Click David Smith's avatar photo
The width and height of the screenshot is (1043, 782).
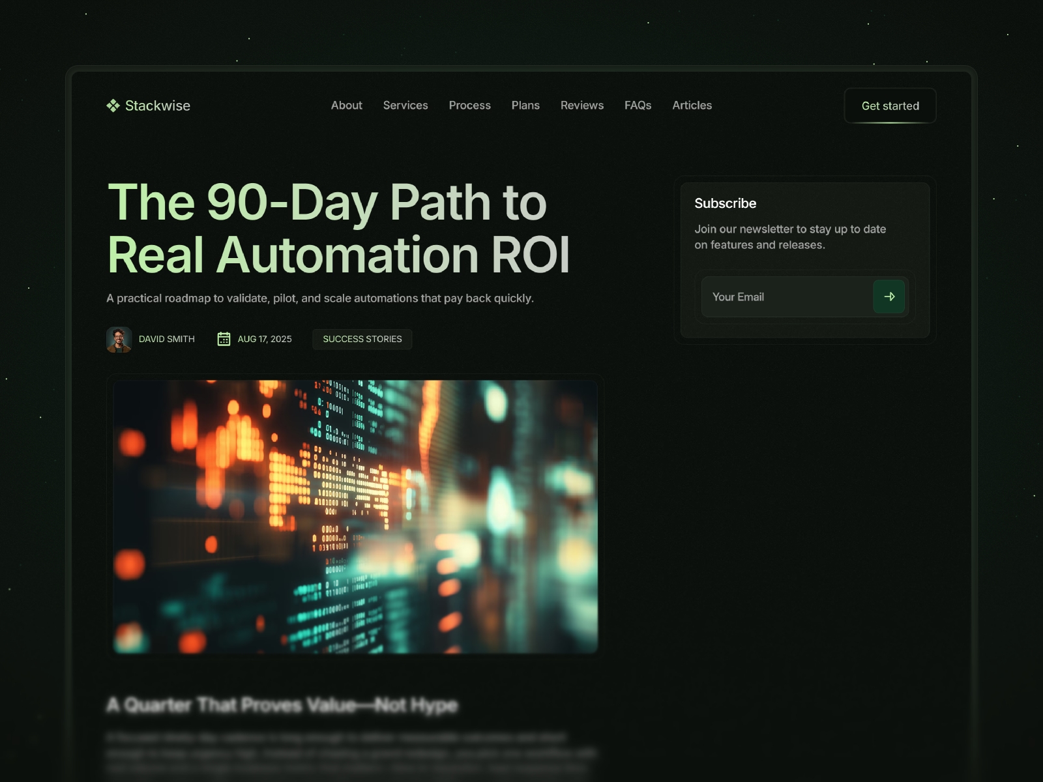click(119, 340)
